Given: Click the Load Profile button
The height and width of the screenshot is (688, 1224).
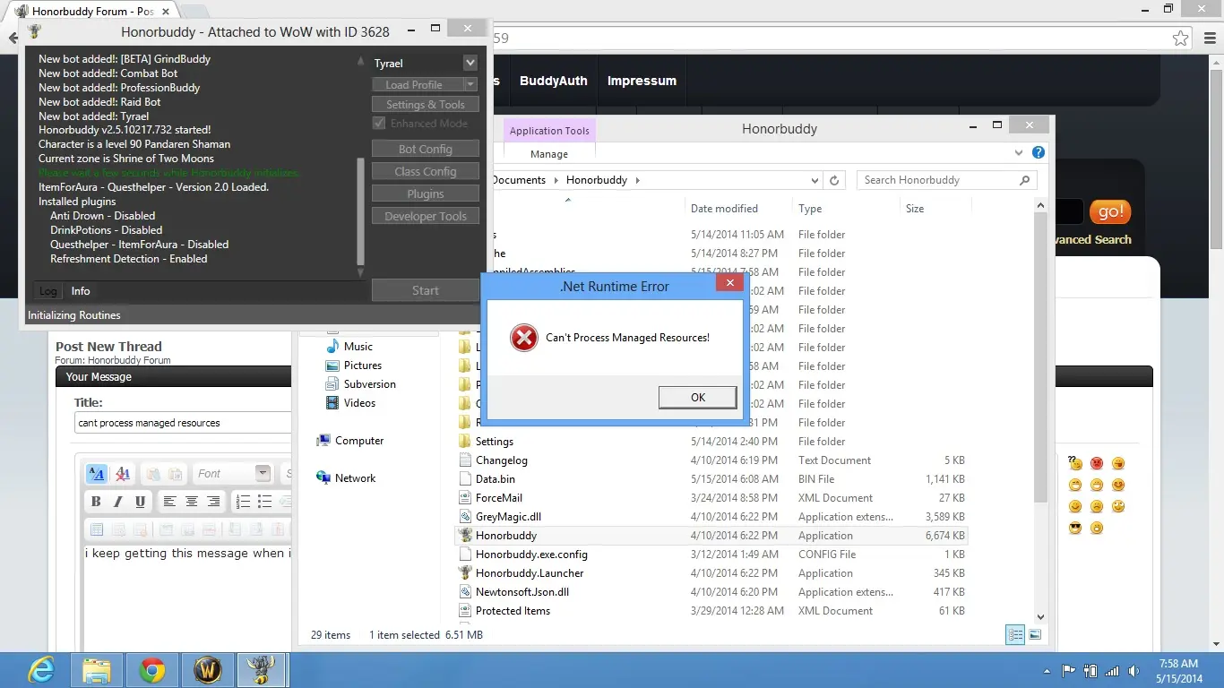Looking at the screenshot, I should click(418, 84).
